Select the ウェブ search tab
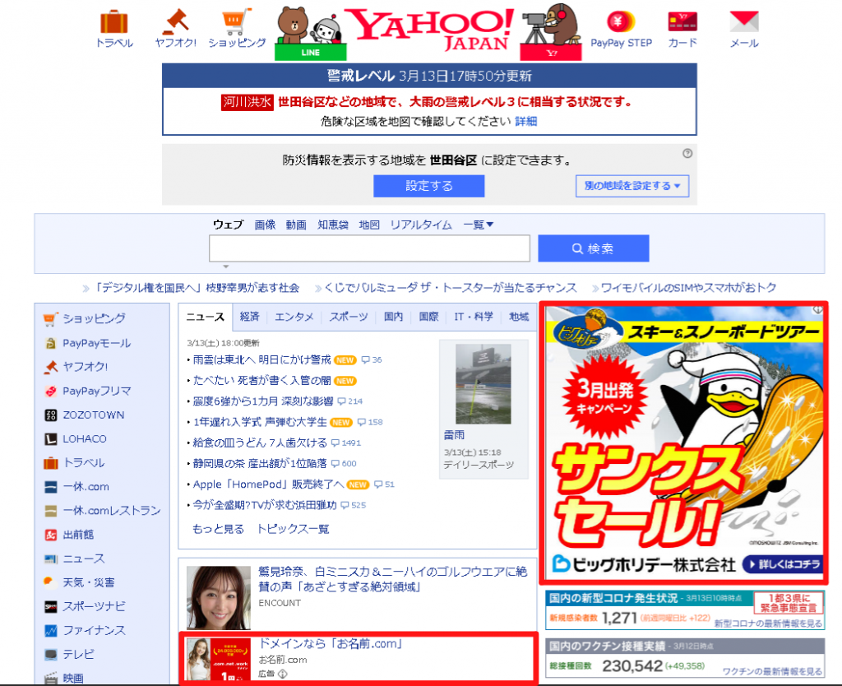The width and height of the screenshot is (842, 686). click(x=229, y=225)
